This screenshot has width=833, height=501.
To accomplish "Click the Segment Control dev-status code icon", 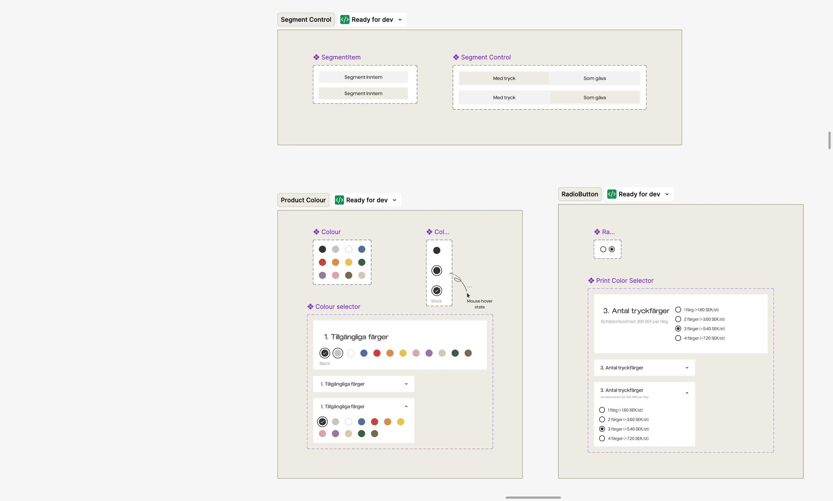I will click(344, 20).
